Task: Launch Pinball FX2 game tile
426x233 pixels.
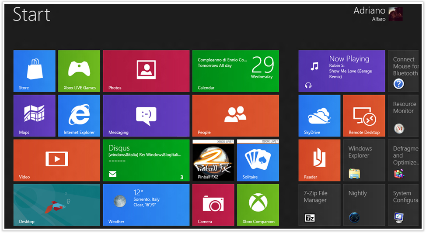Action: (213, 160)
